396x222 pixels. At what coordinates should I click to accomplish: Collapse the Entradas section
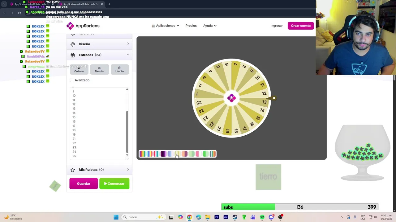coord(99,55)
